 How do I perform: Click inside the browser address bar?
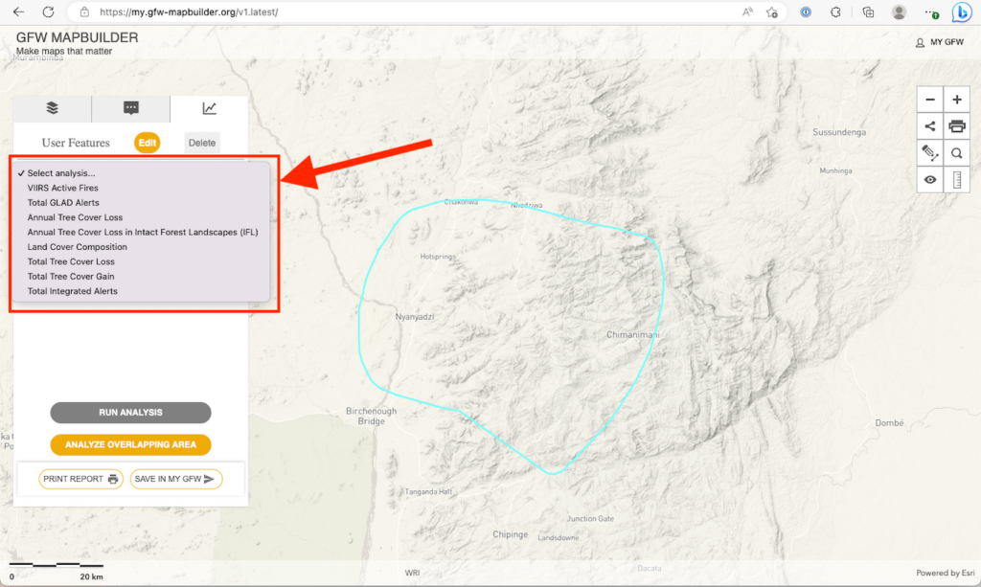(x=192, y=12)
